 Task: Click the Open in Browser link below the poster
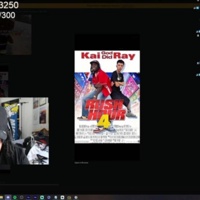[81, 163]
